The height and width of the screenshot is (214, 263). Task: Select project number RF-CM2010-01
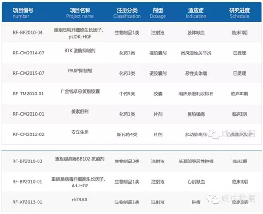29,114
